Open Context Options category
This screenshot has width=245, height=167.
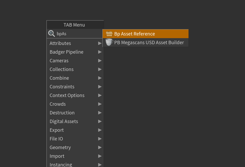[x=67, y=95]
